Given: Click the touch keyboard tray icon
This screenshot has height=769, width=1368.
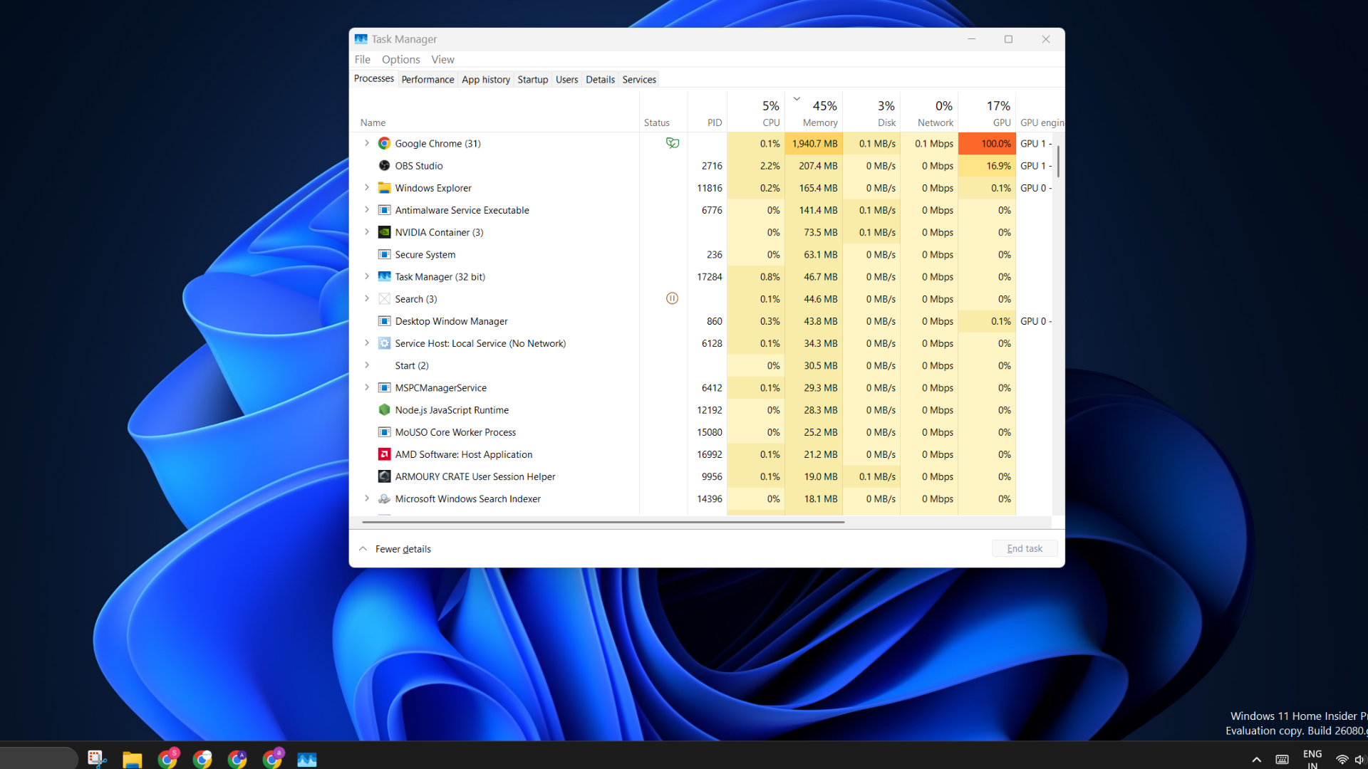Looking at the screenshot, I should (1282, 760).
